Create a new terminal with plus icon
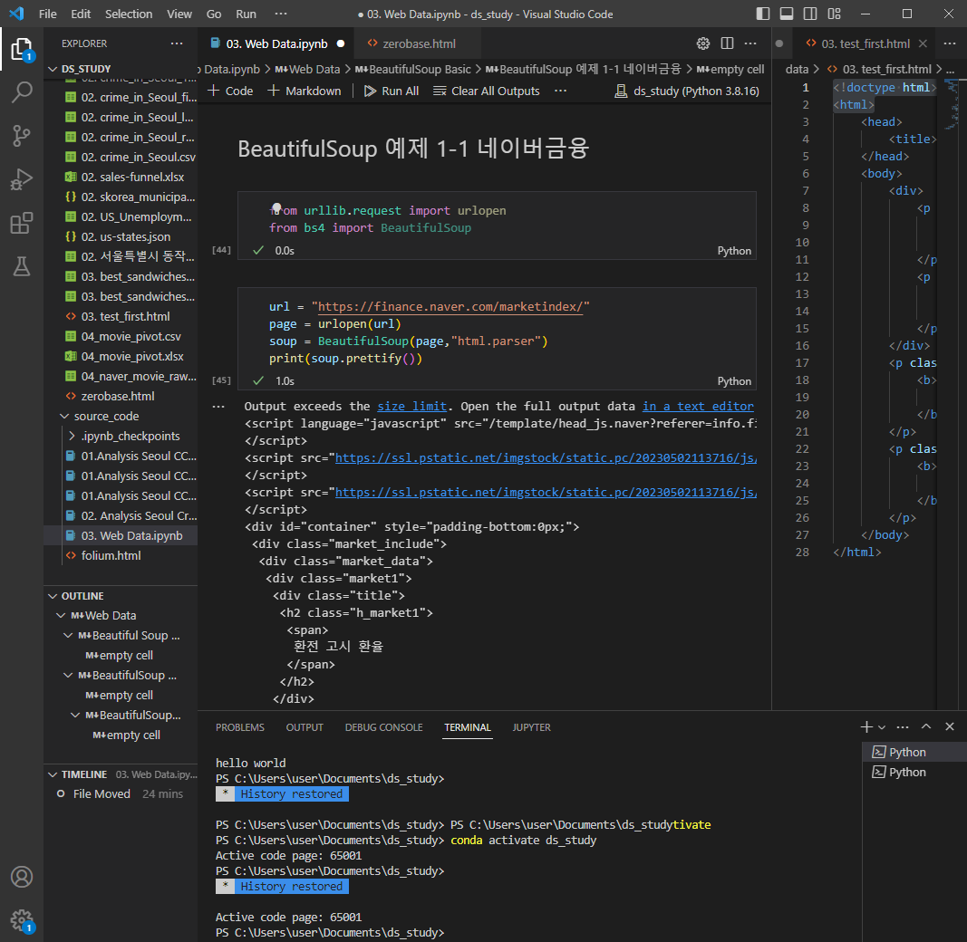This screenshot has width=967, height=942. pos(866,726)
